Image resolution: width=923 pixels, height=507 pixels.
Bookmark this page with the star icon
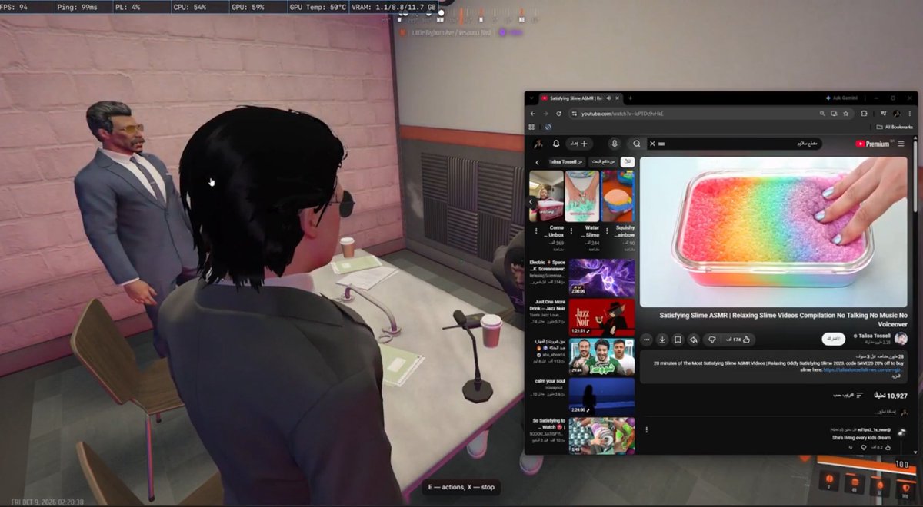click(x=847, y=114)
